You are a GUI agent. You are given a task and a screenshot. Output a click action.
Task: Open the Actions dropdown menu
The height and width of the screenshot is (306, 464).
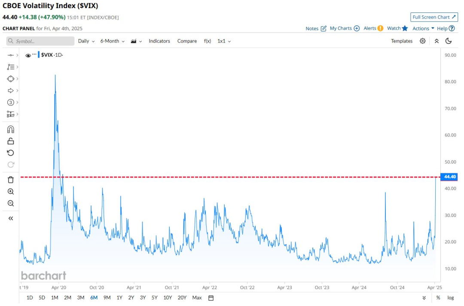click(423, 28)
